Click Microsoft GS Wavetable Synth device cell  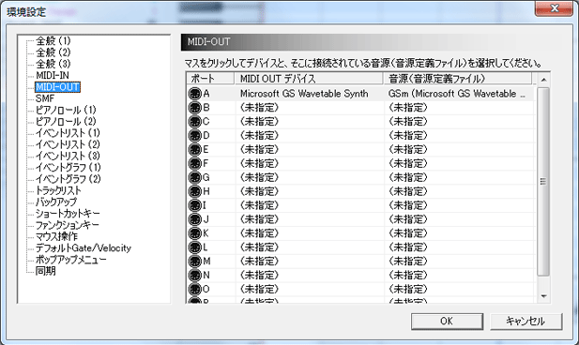tap(310, 94)
